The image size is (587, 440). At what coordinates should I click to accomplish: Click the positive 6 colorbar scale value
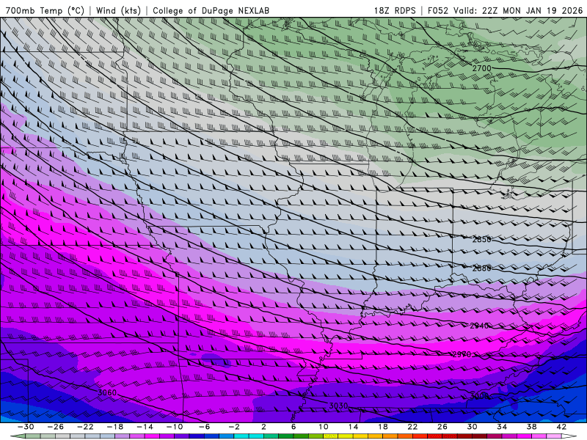[293, 427]
